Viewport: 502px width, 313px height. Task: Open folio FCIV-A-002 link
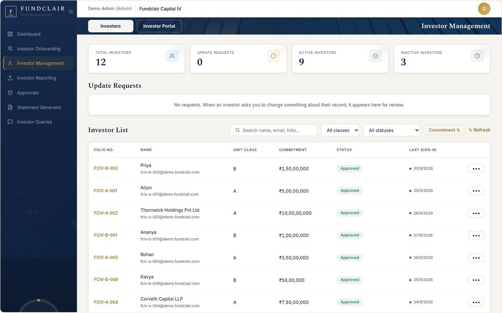point(106,213)
